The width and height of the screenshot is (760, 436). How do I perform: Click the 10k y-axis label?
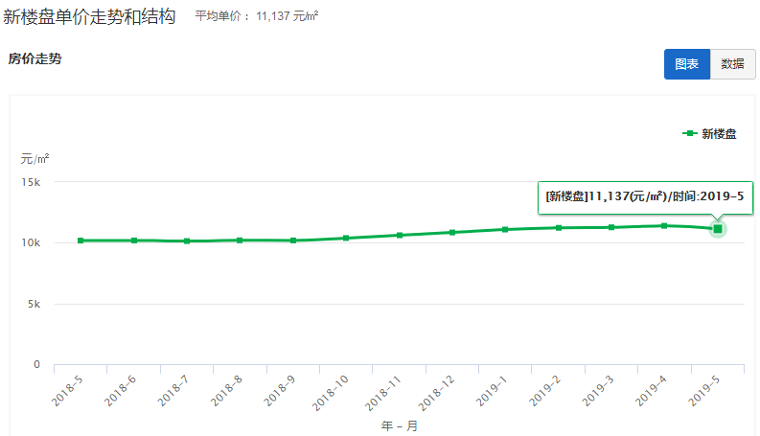[31, 242]
